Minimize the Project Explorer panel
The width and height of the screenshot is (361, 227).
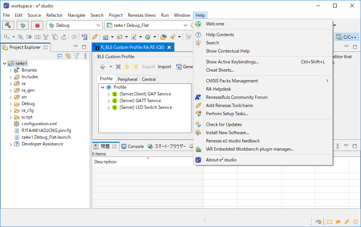pyautogui.click(x=76, y=46)
